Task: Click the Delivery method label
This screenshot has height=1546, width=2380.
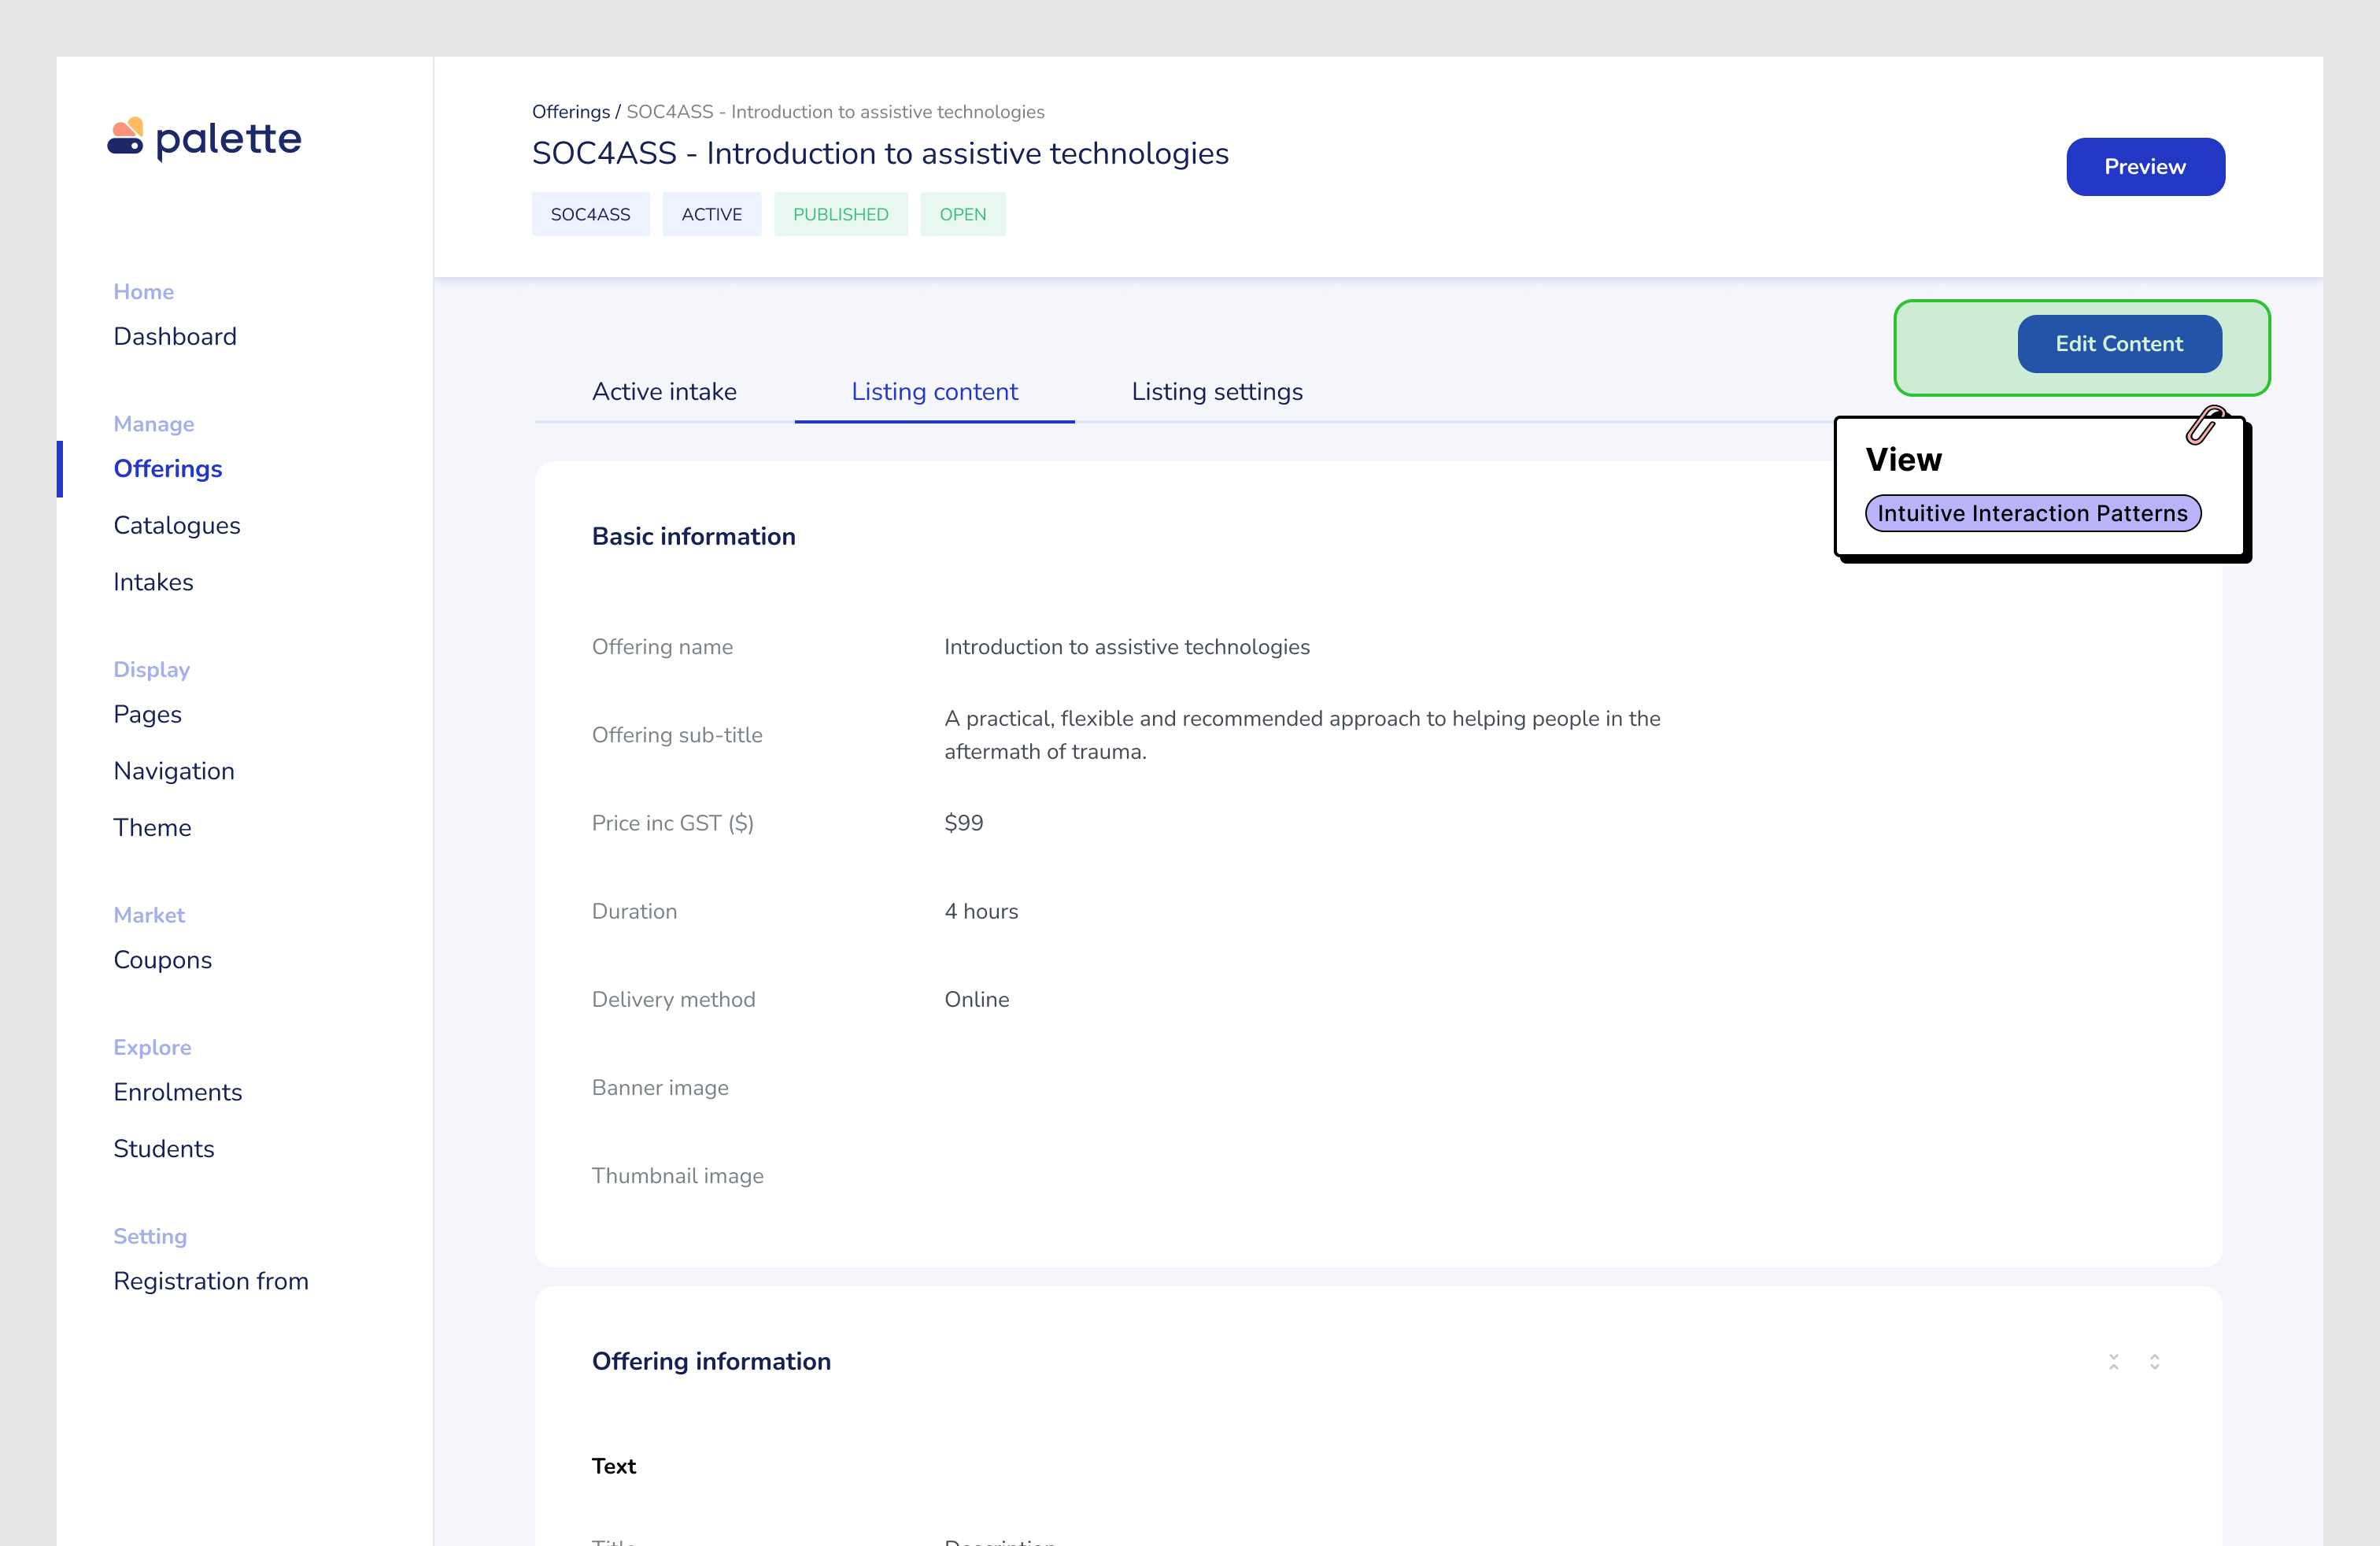Action: coord(673,999)
